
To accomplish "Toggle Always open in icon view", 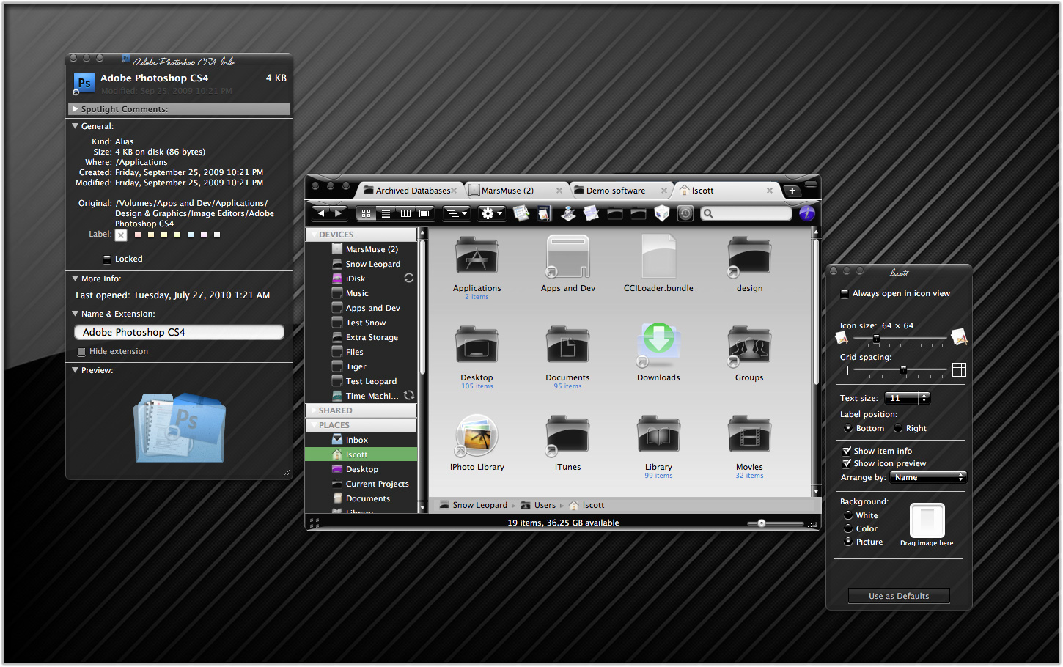I will point(845,293).
